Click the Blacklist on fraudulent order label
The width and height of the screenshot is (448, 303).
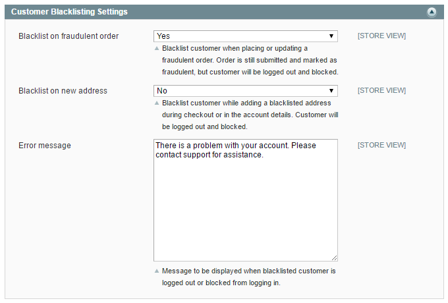click(69, 36)
